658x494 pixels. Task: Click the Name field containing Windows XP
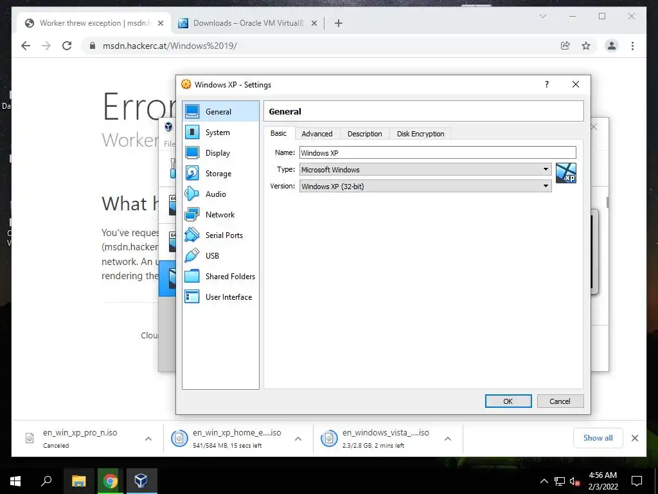[438, 153]
